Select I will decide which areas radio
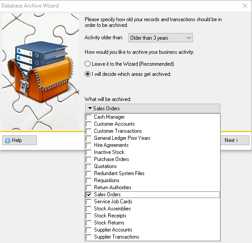The height and width of the screenshot is (243, 252). point(87,74)
